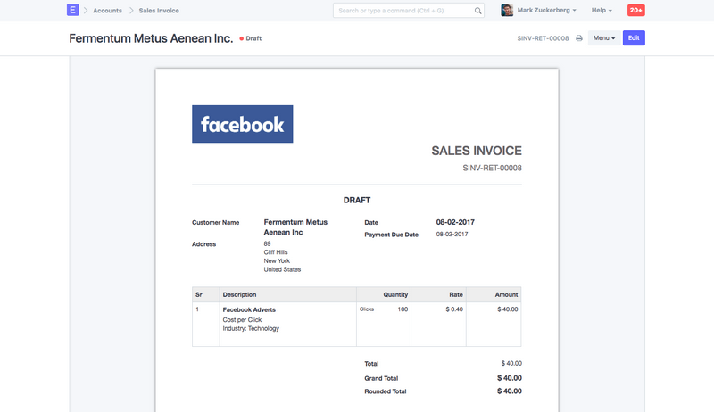Click the red Draft status indicator
The height and width of the screenshot is (412, 714).
251,38
